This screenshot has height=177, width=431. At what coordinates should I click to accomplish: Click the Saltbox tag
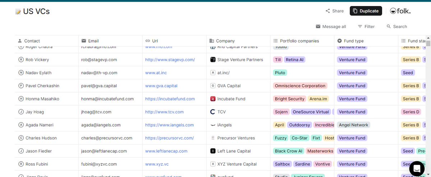click(282, 164)
